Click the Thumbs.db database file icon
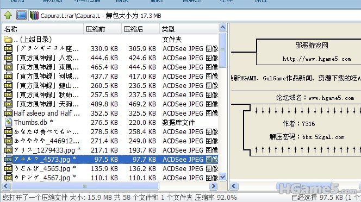The image size is (361, 202). click(x=8, y=122)
